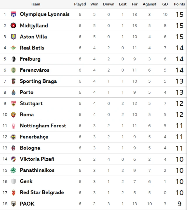Click the Played column header
Image resolution: width=187 pixels, height=210 pixels.
point(80,4)
